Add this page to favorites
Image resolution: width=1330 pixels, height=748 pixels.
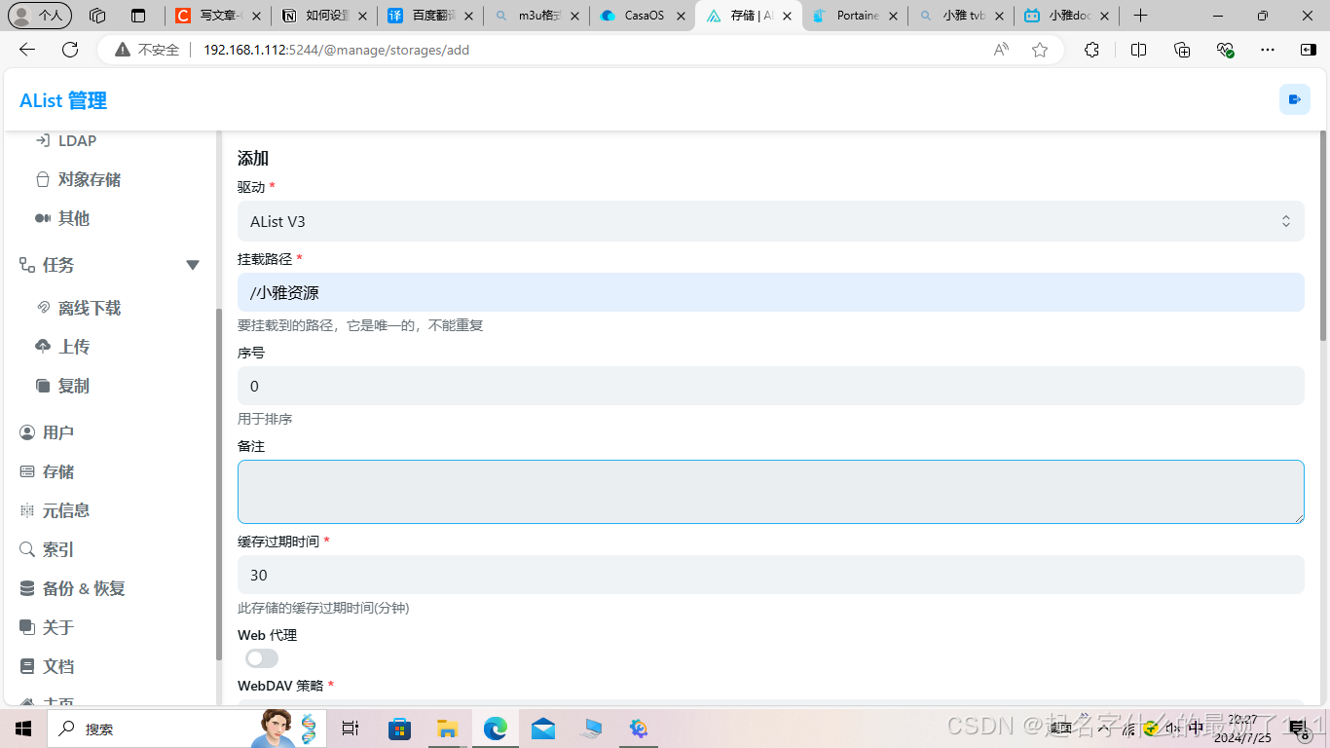[1040, 50]
